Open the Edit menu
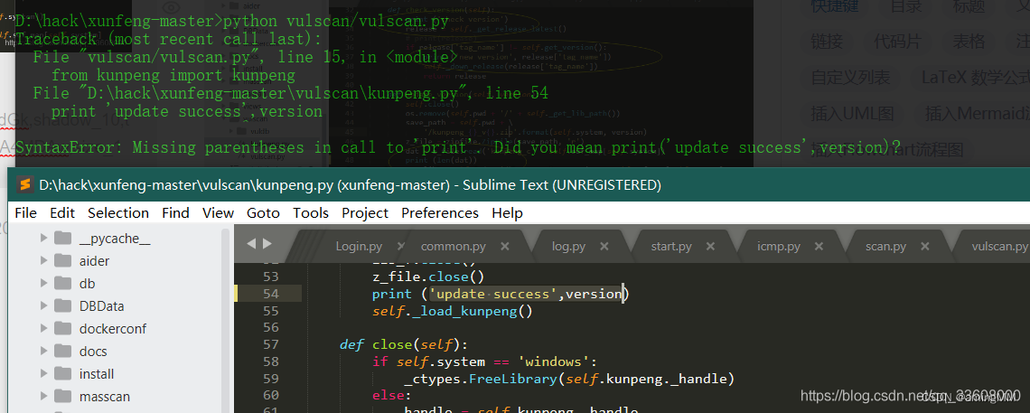 pyautogui.click(x=62, y=212)
